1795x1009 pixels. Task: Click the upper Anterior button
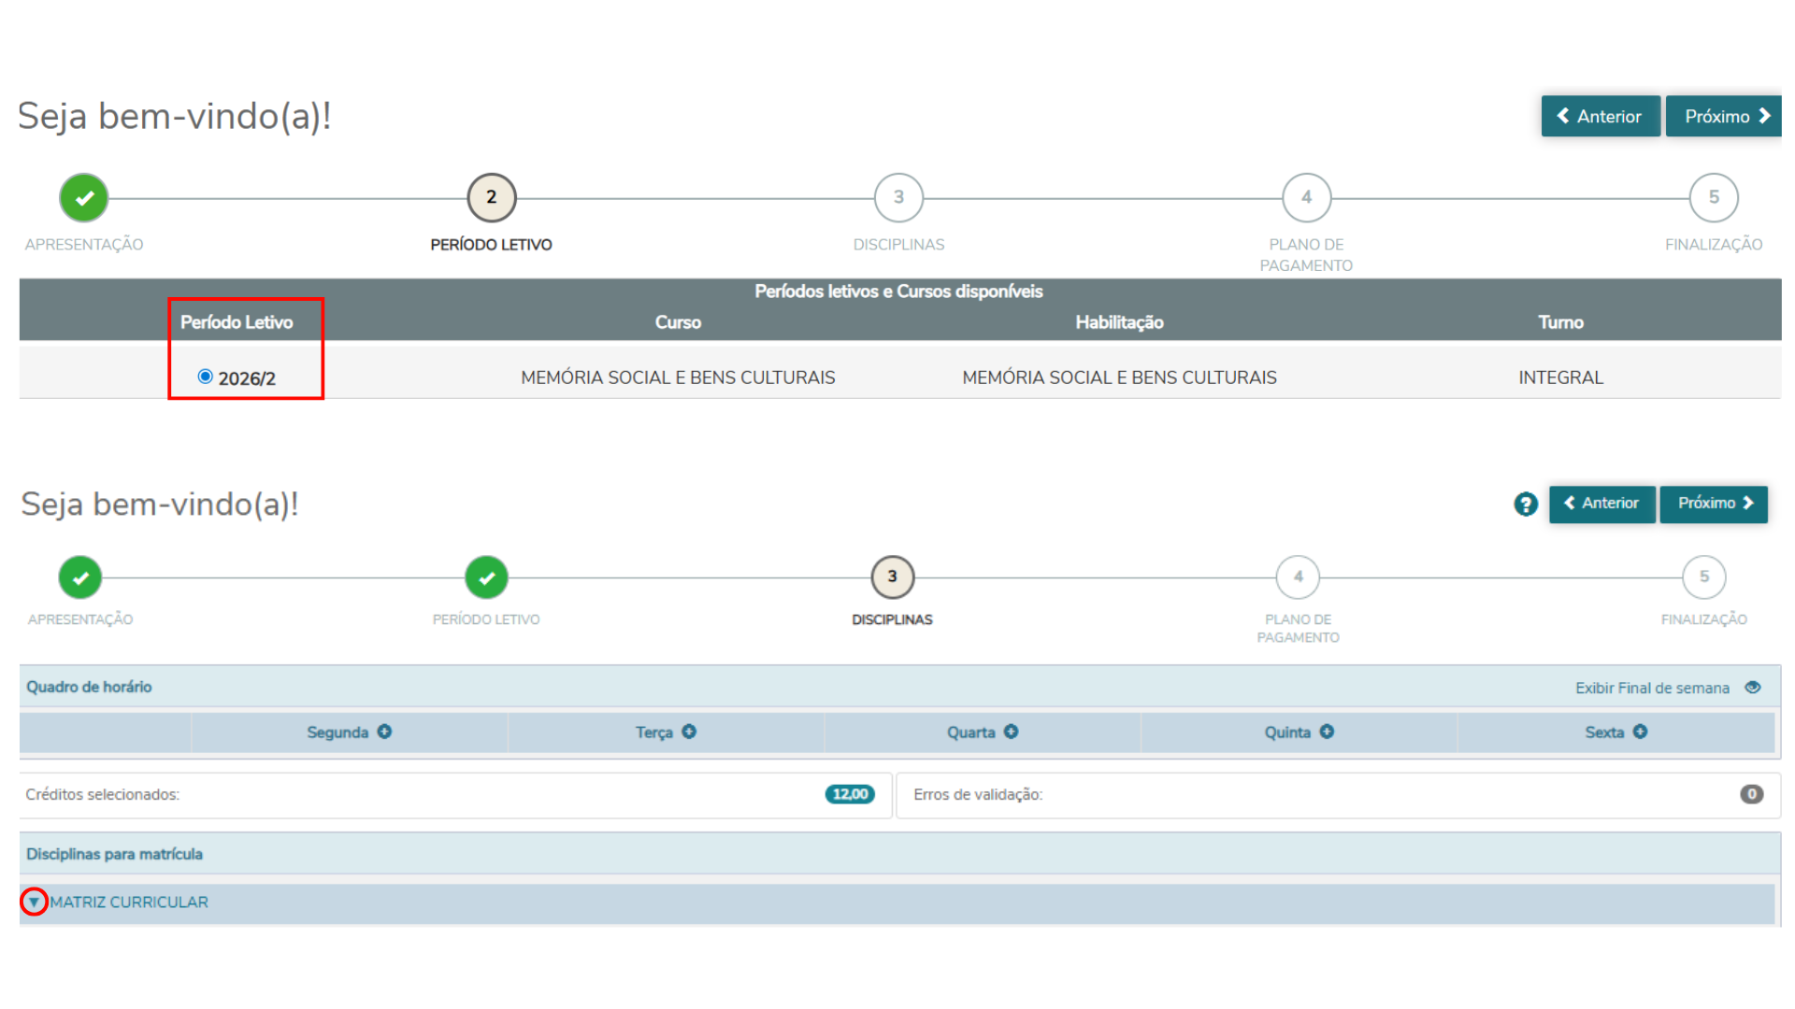point(1601,116)
